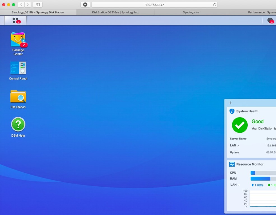Open Package Center desktop icon
The width and height of the screenshot is (276, 215).
click(x=18, y=44)
